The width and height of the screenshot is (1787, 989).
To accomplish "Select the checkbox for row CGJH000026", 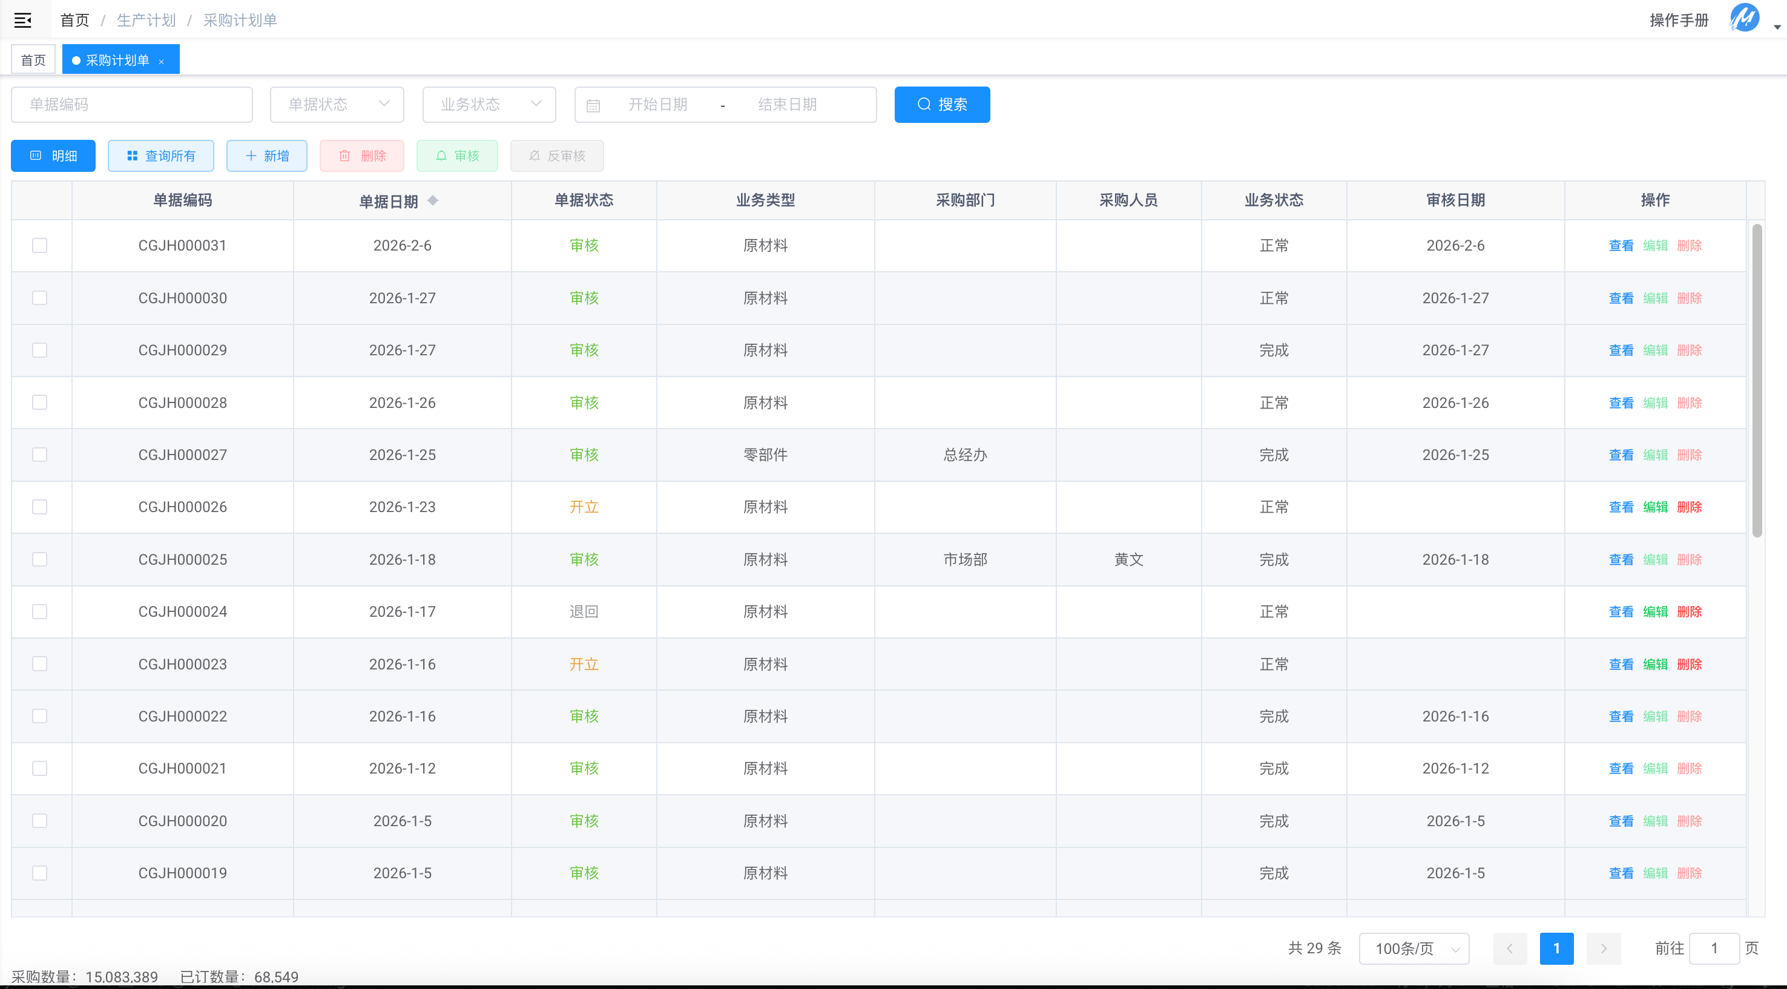I will (x=39, y=507).
